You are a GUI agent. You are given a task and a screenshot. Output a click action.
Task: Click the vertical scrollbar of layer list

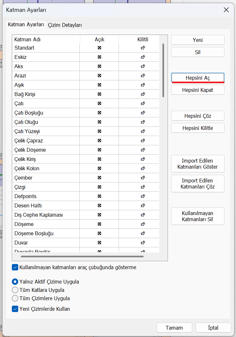[163, 70]
